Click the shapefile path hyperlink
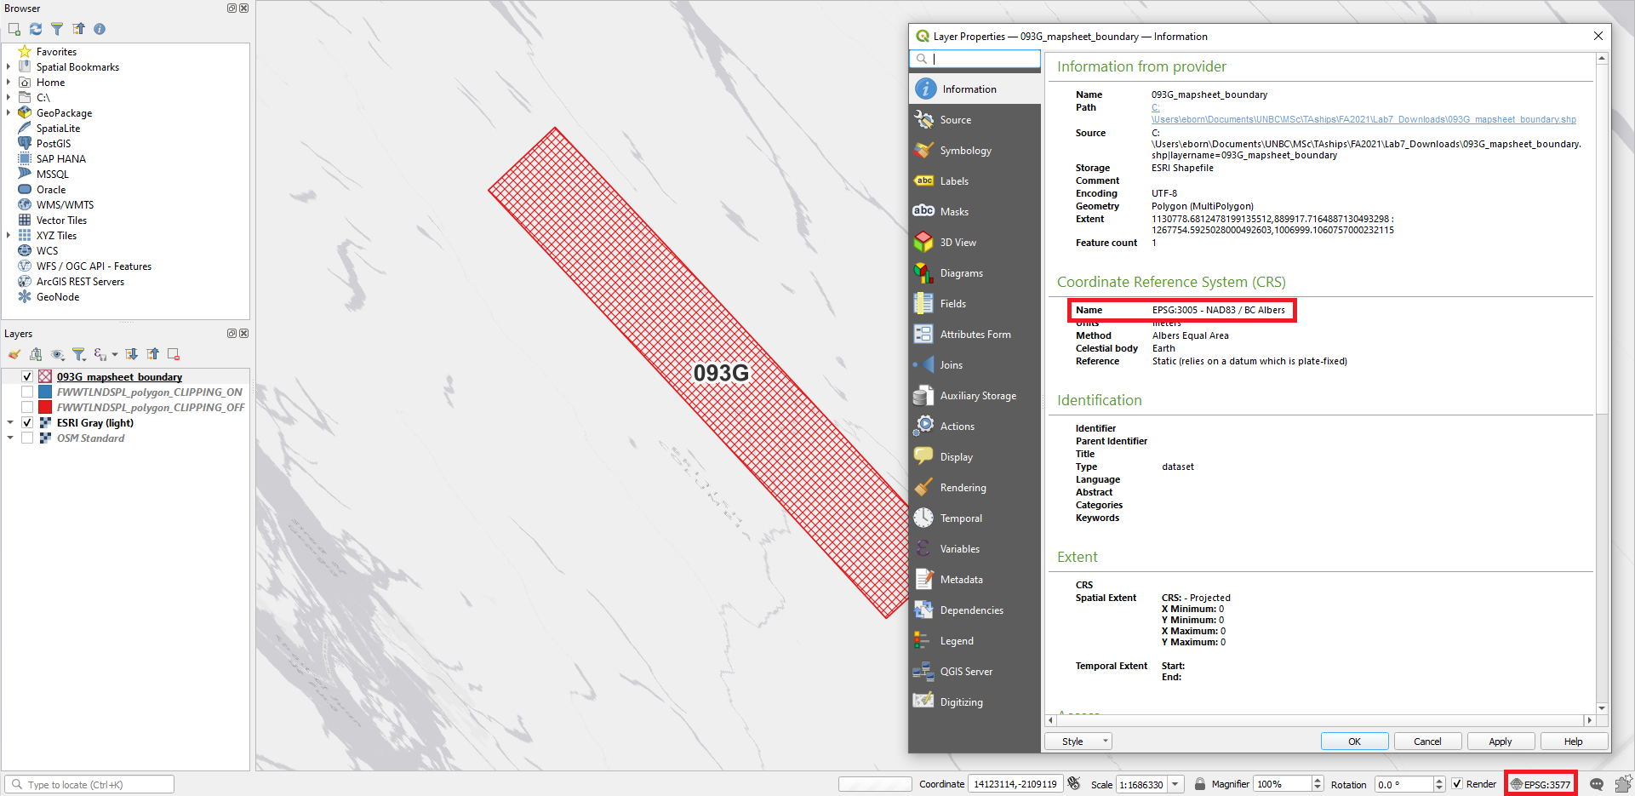Viewport: 1635px width, 796px height. pos(1362,119)
